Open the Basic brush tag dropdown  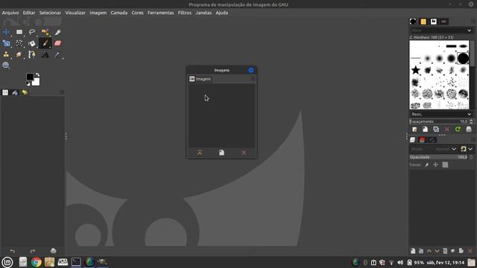tap(440, 114)
